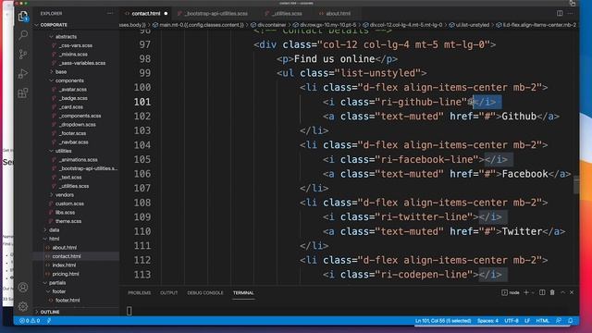Viewport: 592px width, 333px height.
Task: Switch to the contact.html editor tab
Action: coord(146,13)
